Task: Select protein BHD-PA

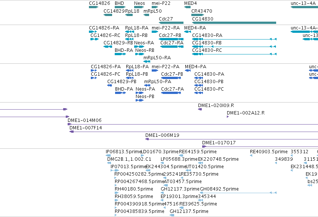Action: (120, 93)
